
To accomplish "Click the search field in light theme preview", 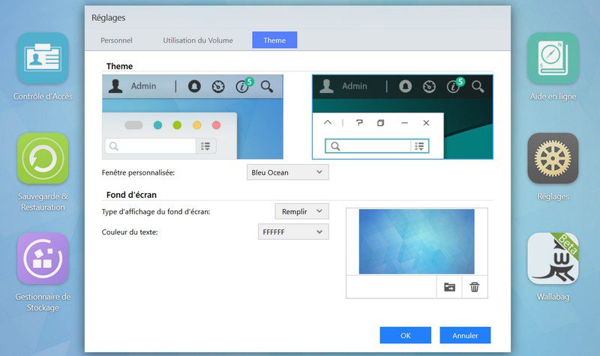I will coord(151,146).
